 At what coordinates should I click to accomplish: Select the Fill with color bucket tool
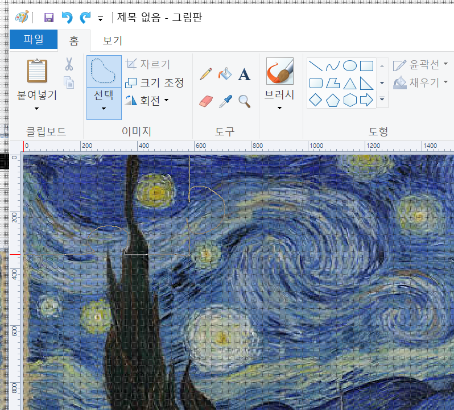[x=225, y=74]
